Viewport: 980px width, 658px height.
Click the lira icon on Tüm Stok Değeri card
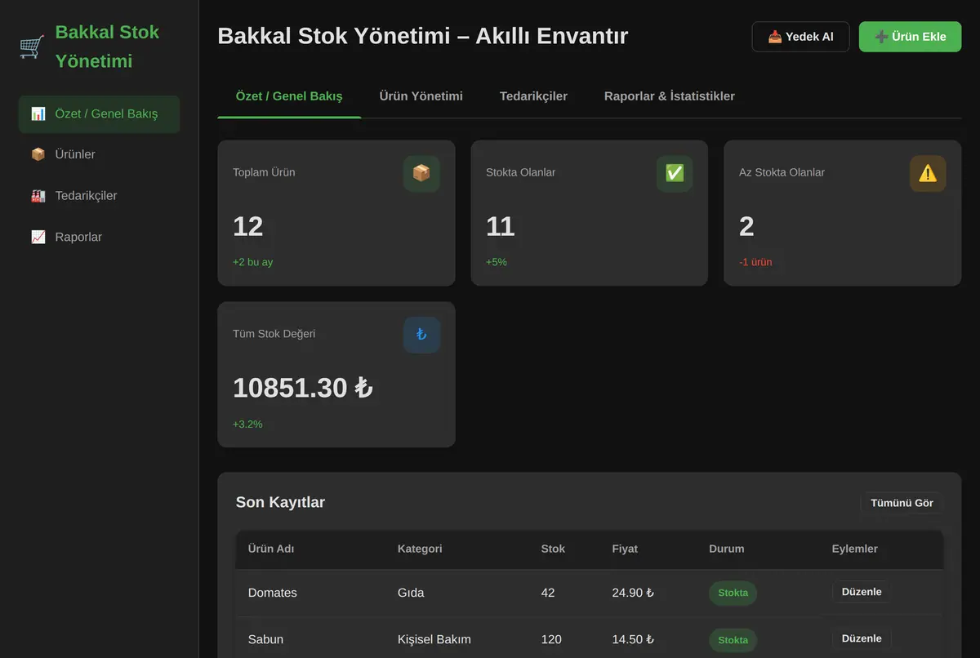[421, 335]
